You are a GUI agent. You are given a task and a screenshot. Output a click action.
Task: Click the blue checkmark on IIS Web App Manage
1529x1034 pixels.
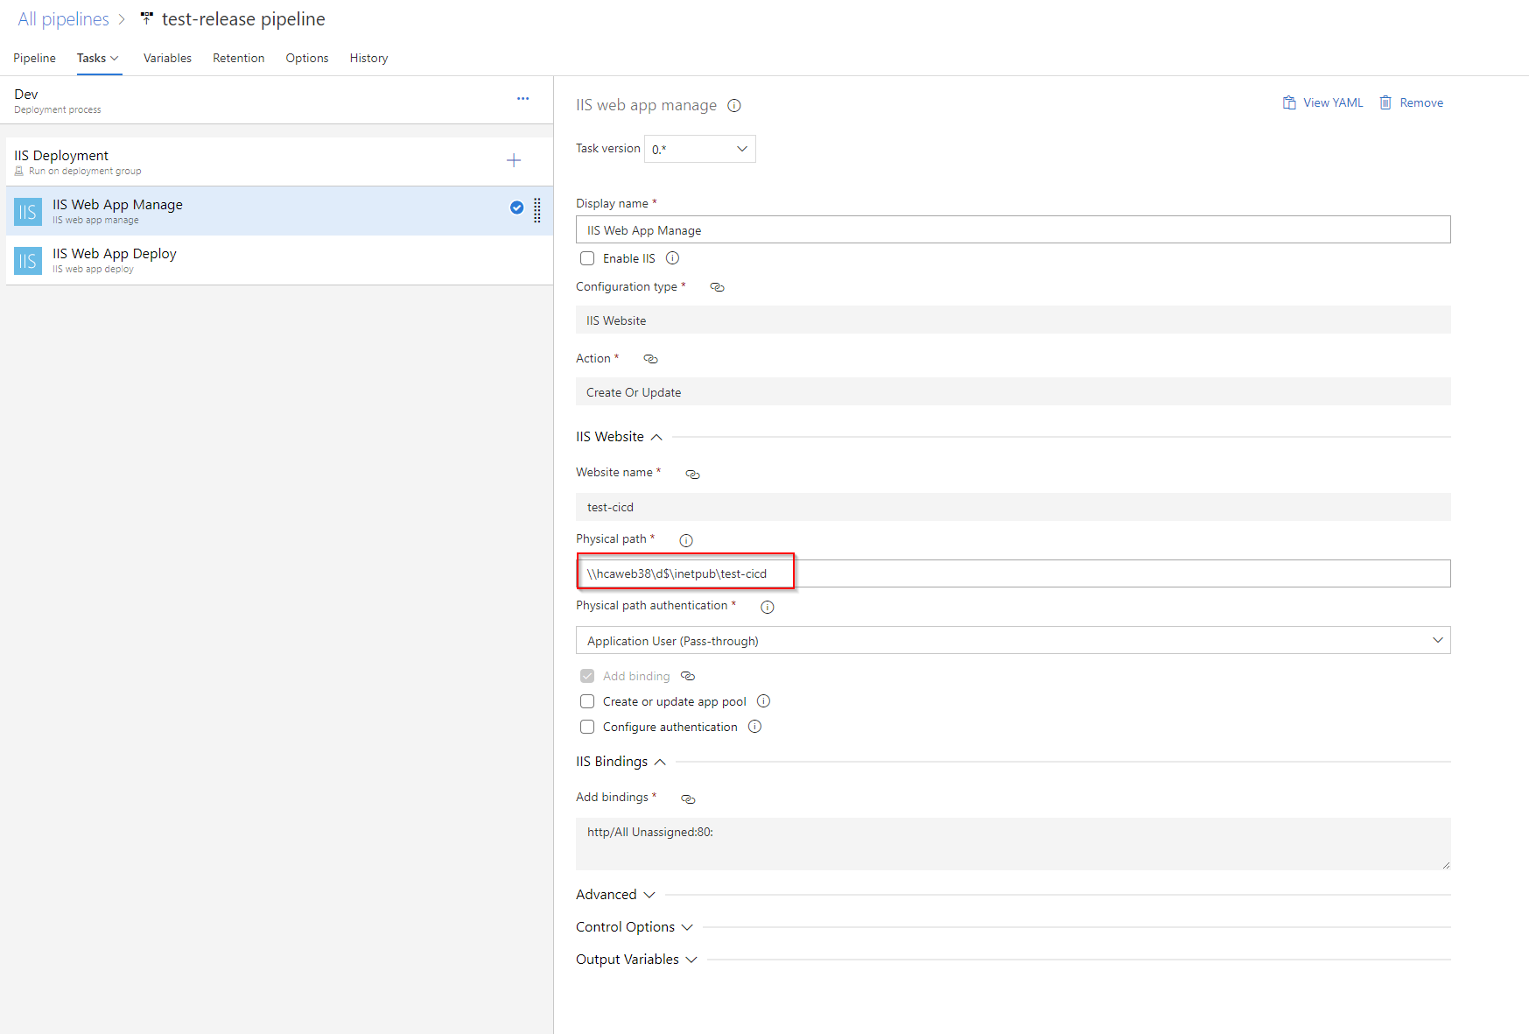(x=517, y=208)
